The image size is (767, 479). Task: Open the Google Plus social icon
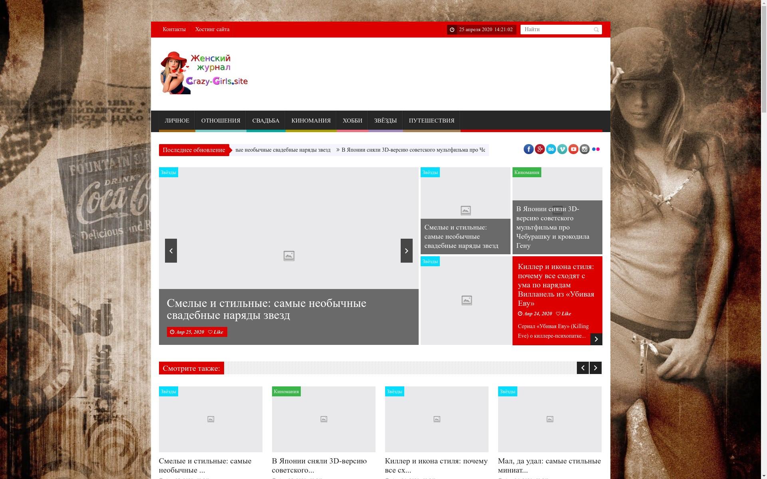click(x=540, y=149)
